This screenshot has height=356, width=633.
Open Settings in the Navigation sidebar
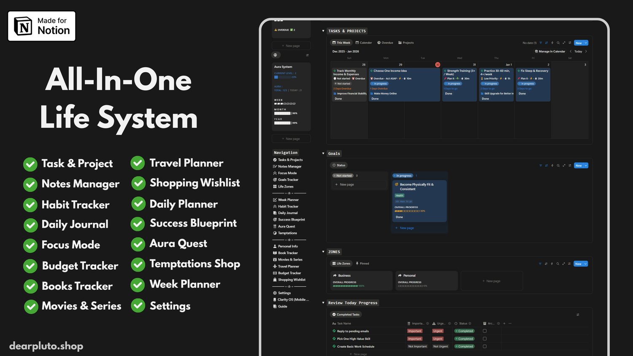coord(282,293)
